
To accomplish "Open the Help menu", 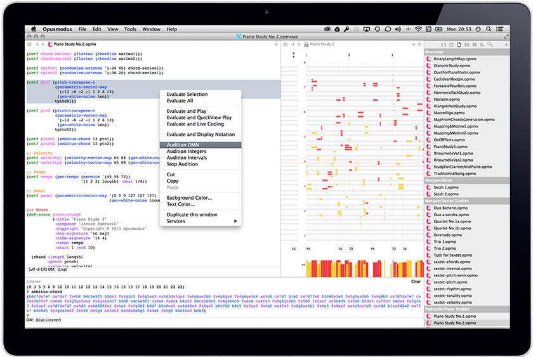I will coord(171,29).
